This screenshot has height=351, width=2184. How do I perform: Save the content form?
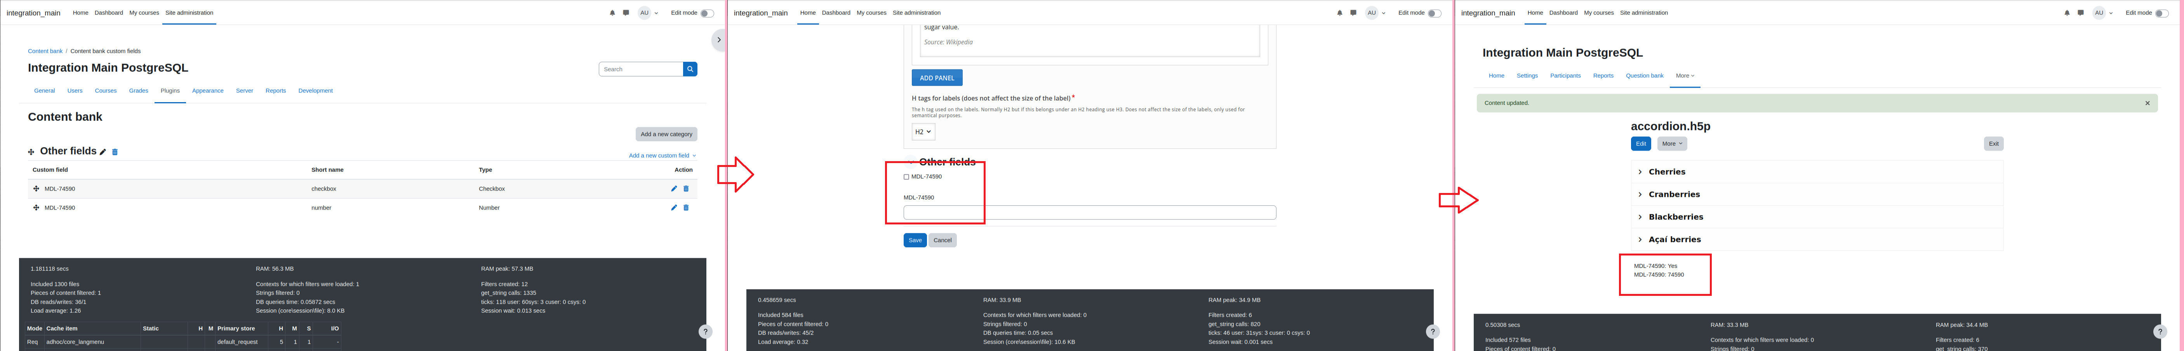click(915, 240)
